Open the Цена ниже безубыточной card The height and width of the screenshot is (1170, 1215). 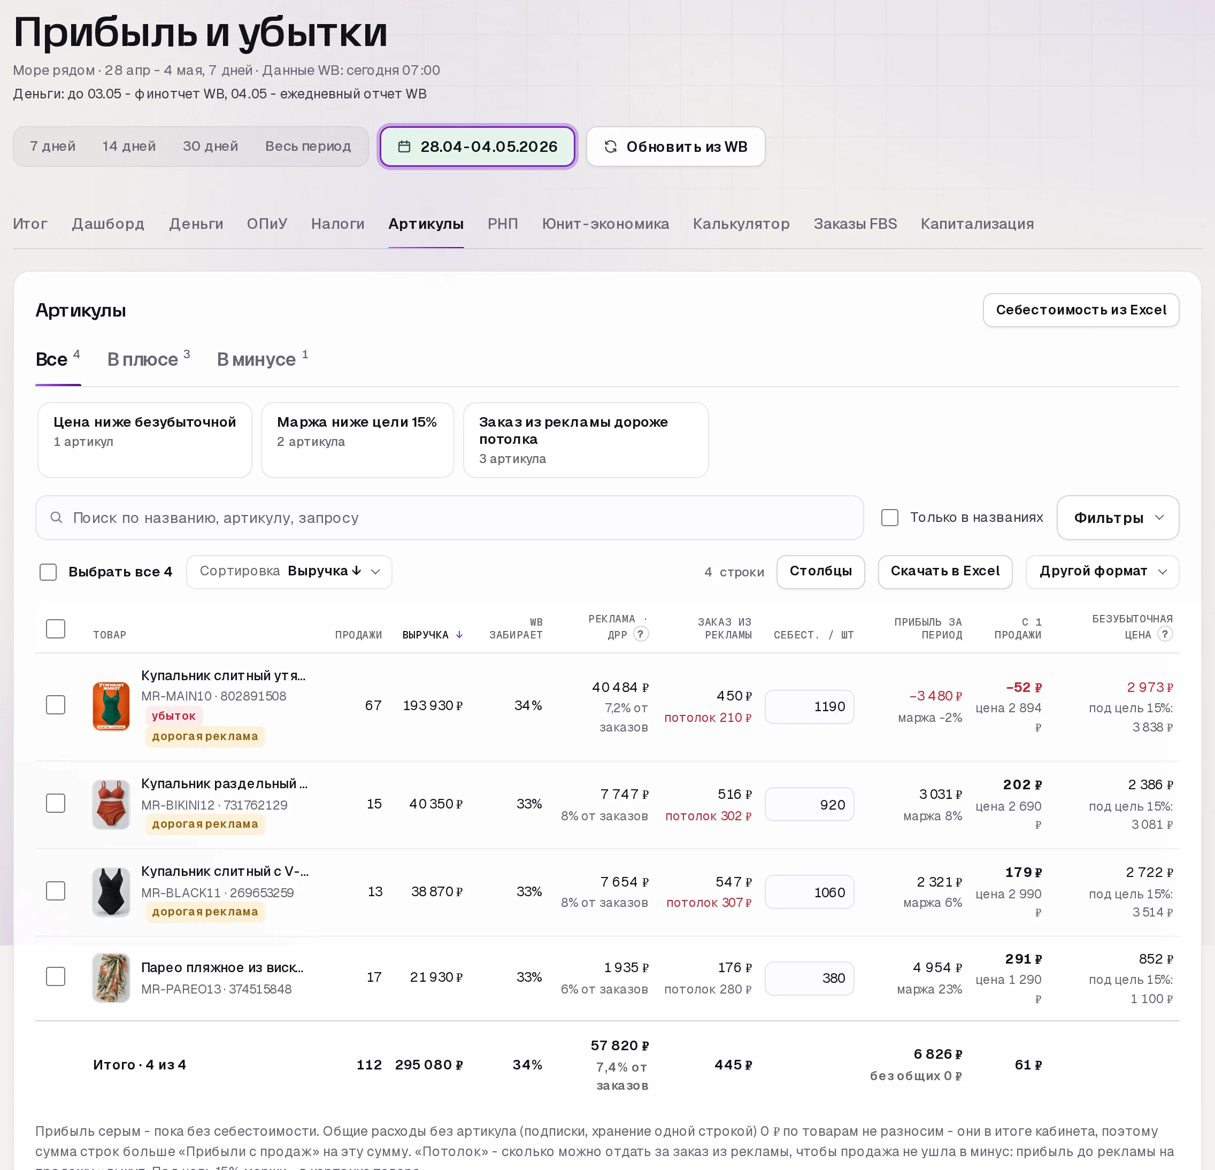click(x=144, y=440)
